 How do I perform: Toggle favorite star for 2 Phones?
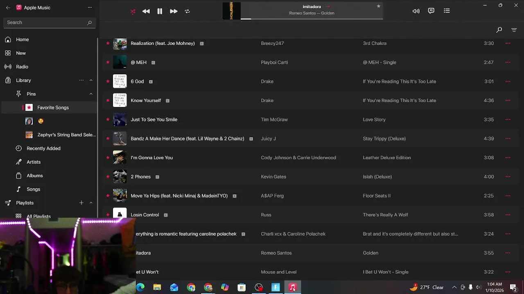pos(108,176)
